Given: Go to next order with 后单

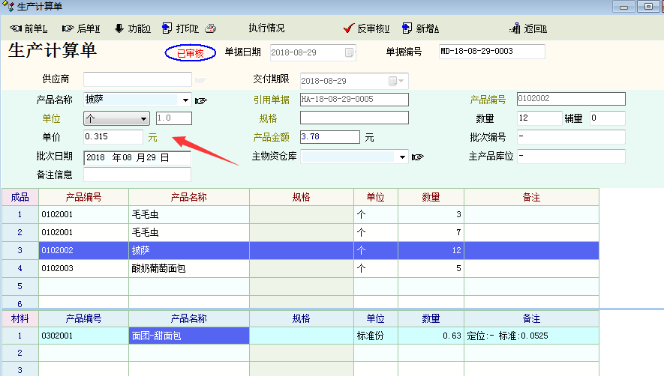Looking at the screenshot, I should pyautogui.click(x=81, y=28).
